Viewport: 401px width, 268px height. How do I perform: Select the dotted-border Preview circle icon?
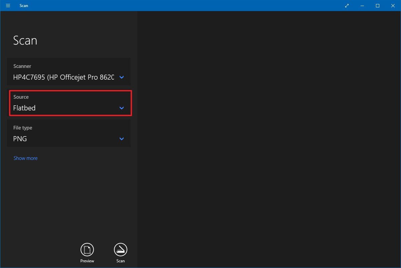(x=87, y=250)
